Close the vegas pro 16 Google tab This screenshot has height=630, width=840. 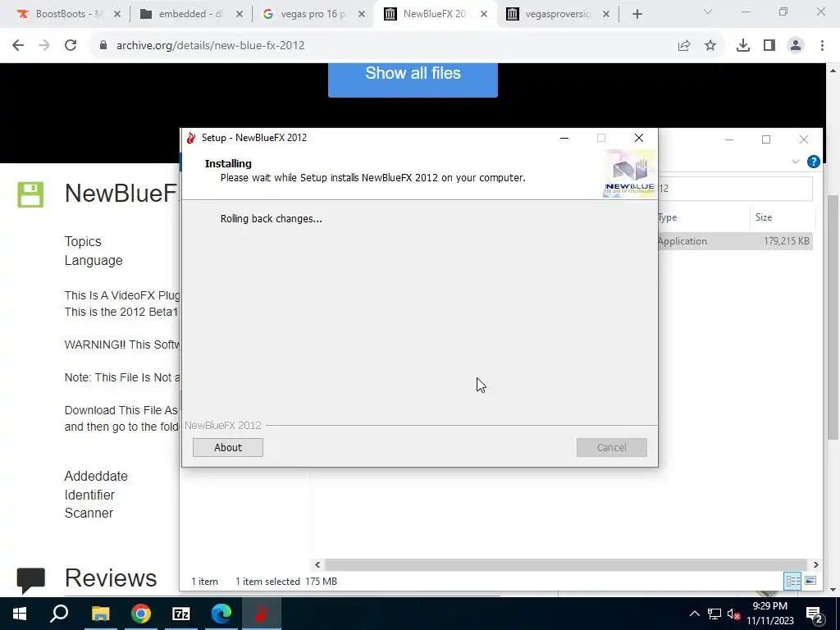(362, 15)
